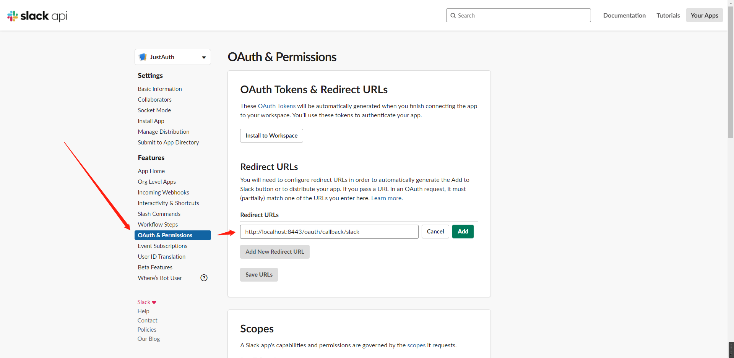Cancel the redirect URL entry
734x358 pixels.
coord(435,232)
